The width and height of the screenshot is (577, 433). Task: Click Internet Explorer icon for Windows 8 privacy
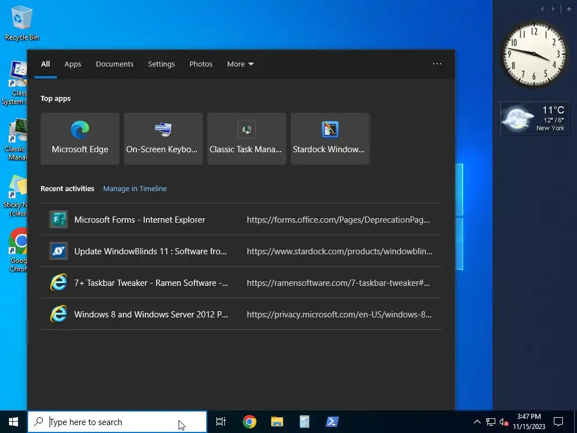coord(59,315)
